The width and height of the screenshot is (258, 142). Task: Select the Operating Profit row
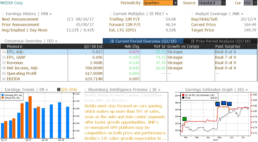point(129,73)
